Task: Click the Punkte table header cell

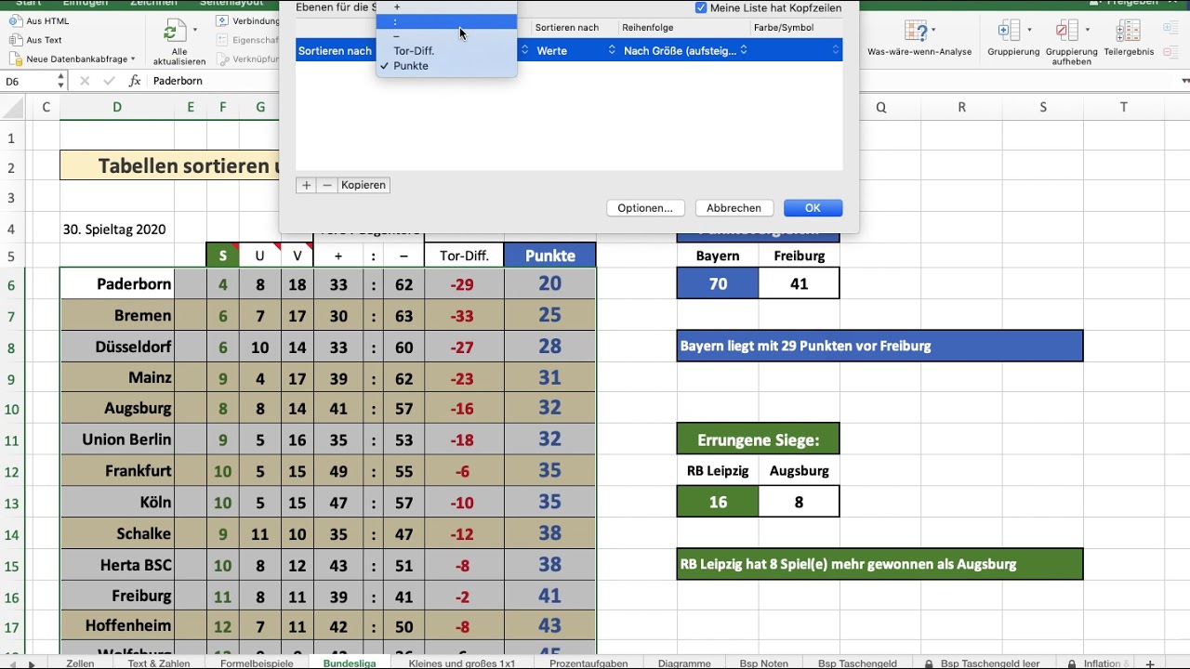Action: pyautogui.click(x=550, y=256)
